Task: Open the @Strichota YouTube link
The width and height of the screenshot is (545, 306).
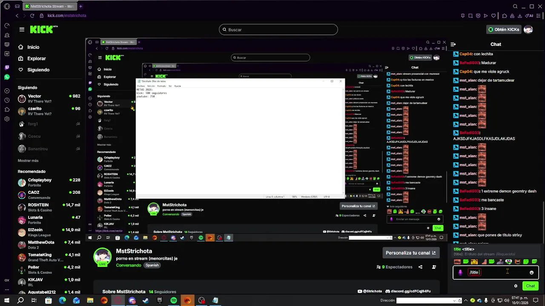Action: pyautogui.click(x=370, y=292)
